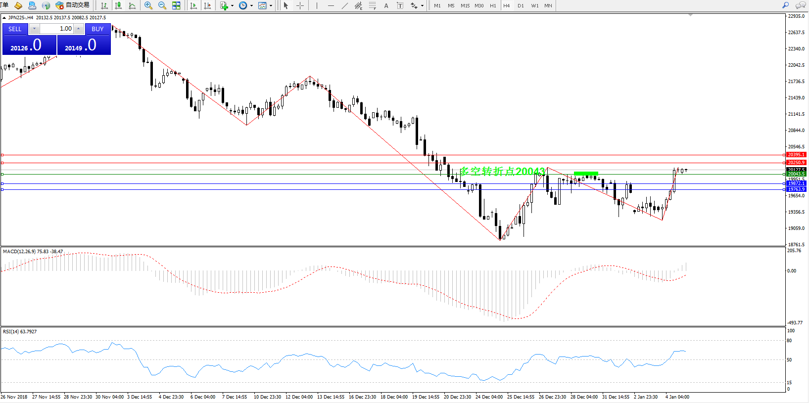This screenshot has width=809, height=403.
Task: Expand the periodicity clock dropdown
Action: tap(251, 6)
